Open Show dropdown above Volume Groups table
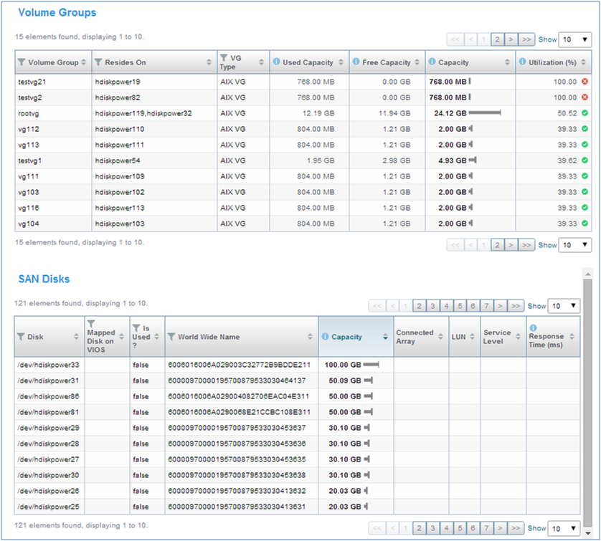This screenshot has height=541, width=601. (x=574, y=39)
